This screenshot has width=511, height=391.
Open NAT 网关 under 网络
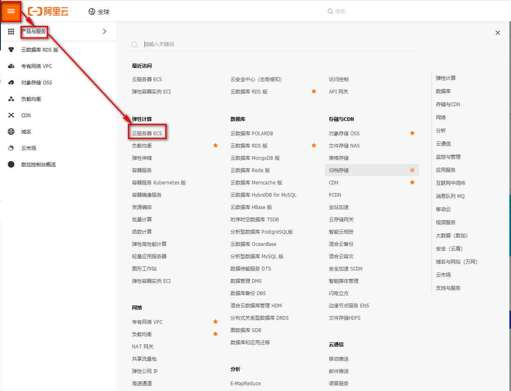click(x=143, y=346)
